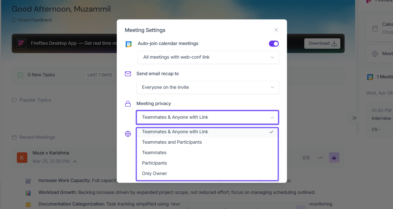Image resolution: width=393 pixels, height=209 pixels.
Task: Open three-dot menu for Muze x Karishma
Action: tap(320, 158)
